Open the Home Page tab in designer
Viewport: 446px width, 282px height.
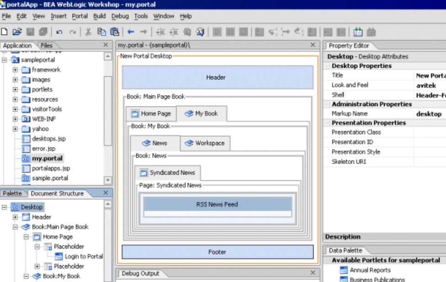[151, 114]
